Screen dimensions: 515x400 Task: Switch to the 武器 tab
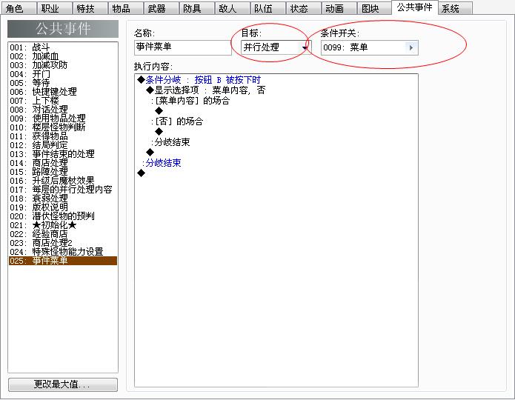(x=161, y=9)
